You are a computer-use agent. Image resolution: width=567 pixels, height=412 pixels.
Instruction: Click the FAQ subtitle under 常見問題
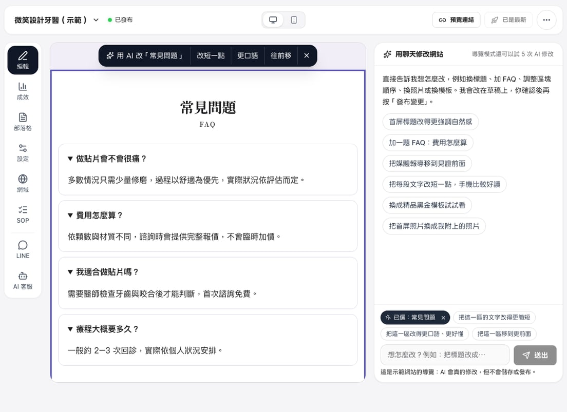click(x=207, y=124)
